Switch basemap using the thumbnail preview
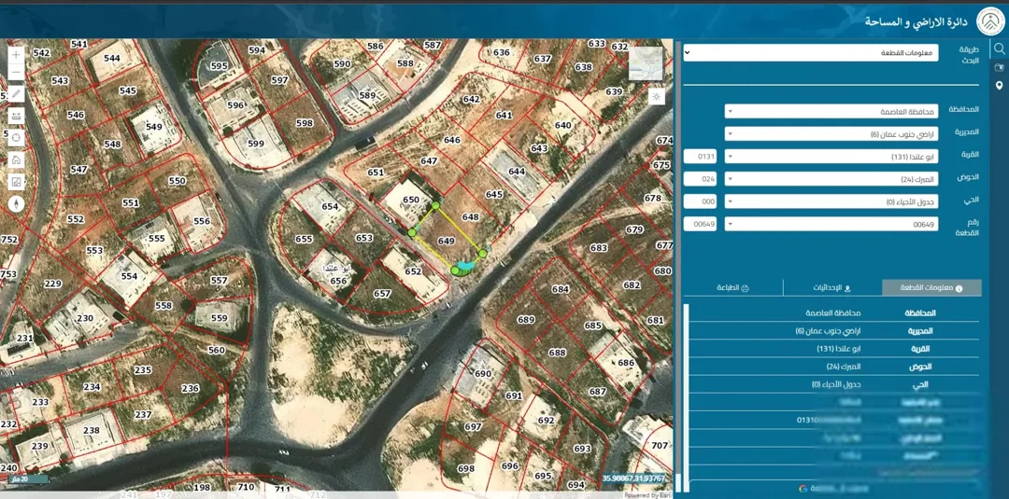 (646, 63)
